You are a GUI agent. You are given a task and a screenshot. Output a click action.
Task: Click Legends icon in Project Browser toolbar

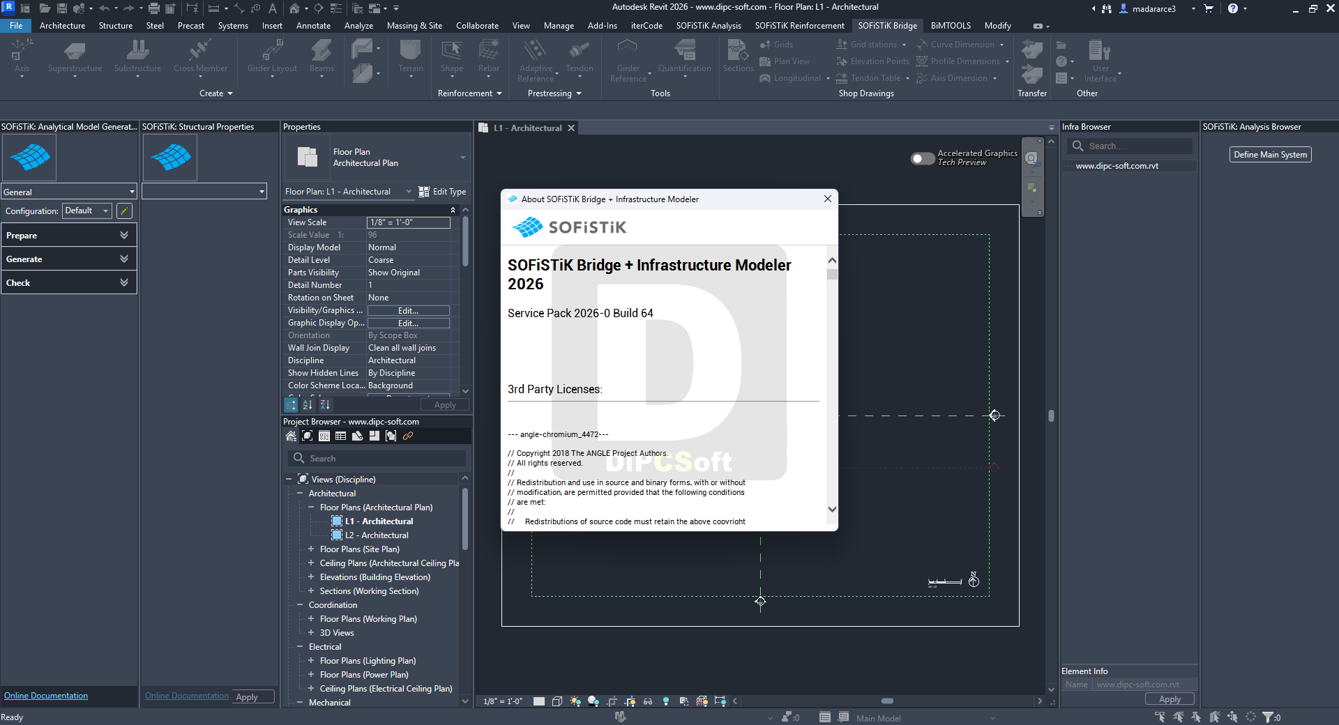pyautogui.click(x=324, y=436)
